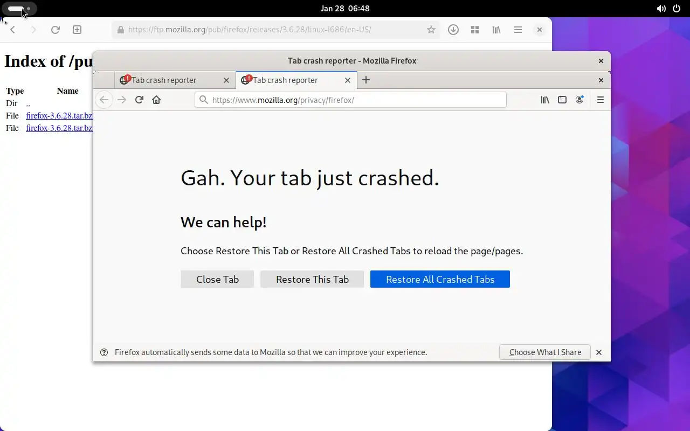Viewport: 690px width, 431px height.
Task: Open bookmarks library icon in background browser
Action: click(x=496, y=30)
